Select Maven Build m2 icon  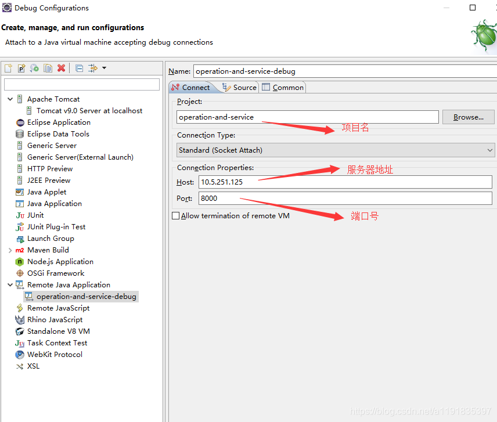(20, 250)
